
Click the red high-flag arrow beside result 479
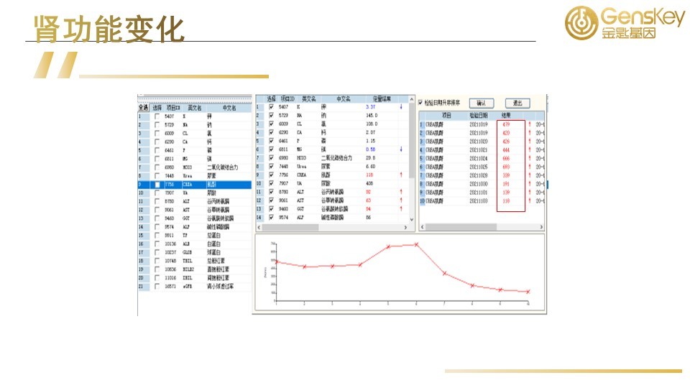click(530, 124)
